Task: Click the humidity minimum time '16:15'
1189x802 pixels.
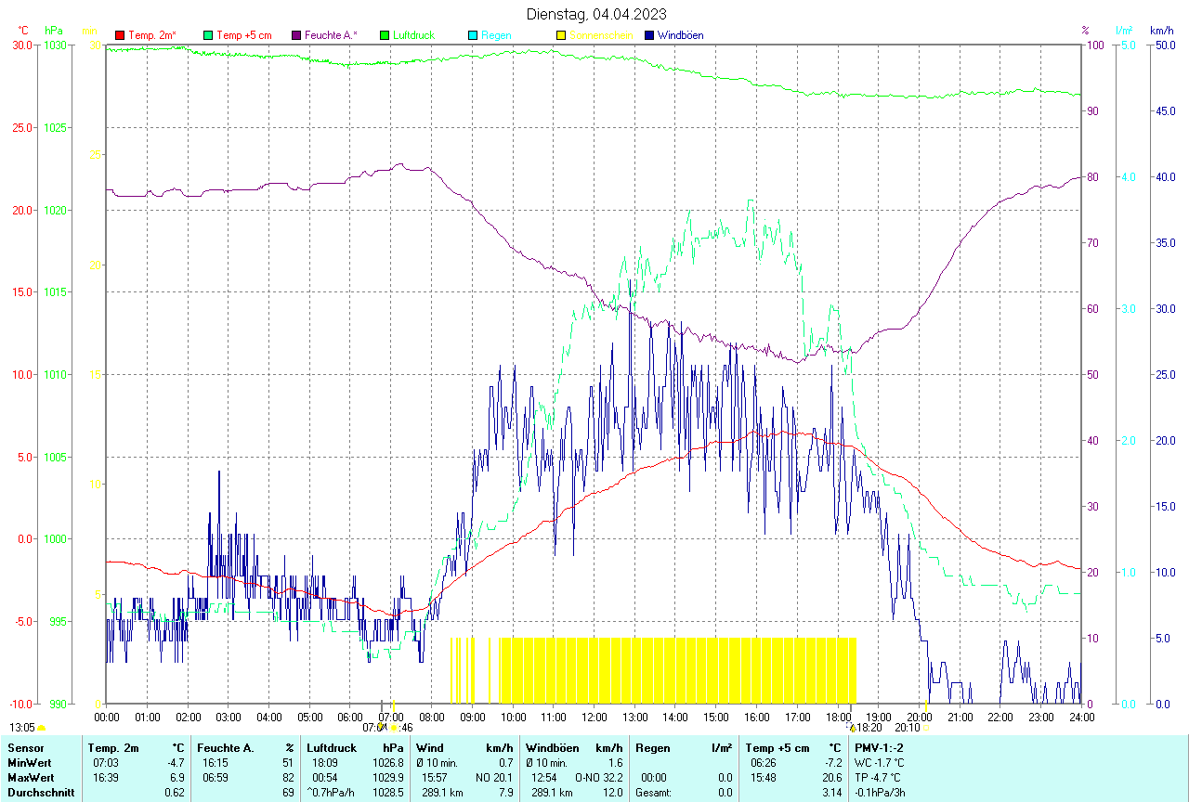Action: 215,763
